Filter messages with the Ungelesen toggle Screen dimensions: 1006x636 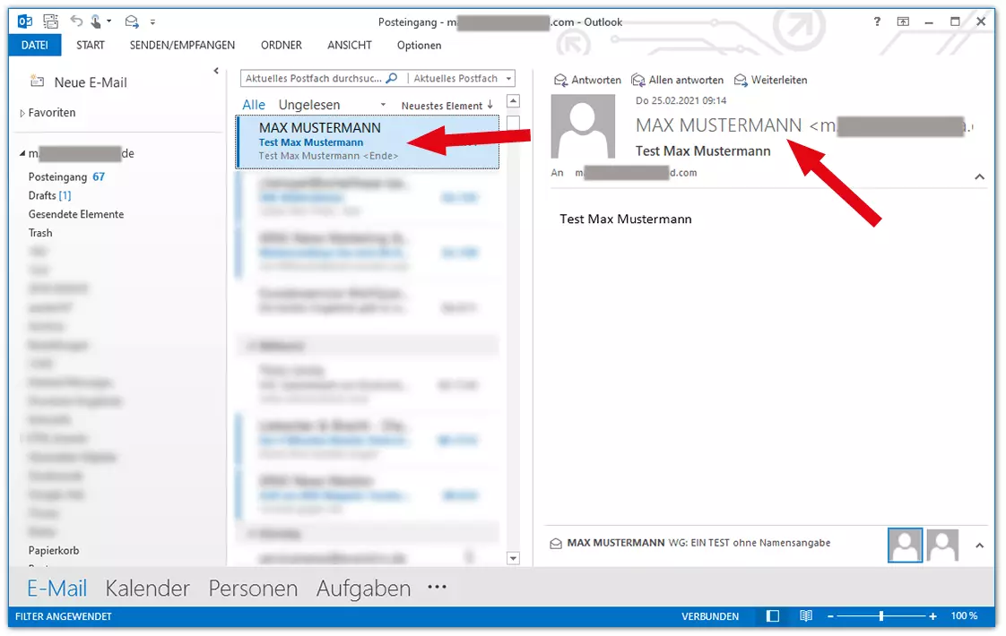click(x=308, y=104)
